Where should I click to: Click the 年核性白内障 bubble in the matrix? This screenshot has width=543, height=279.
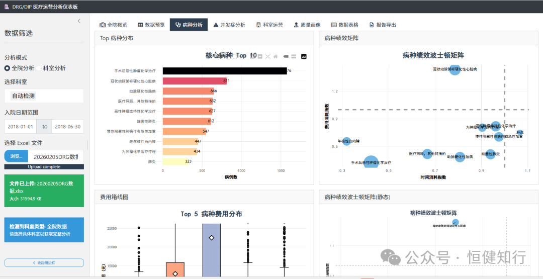(x=346, y=141)
